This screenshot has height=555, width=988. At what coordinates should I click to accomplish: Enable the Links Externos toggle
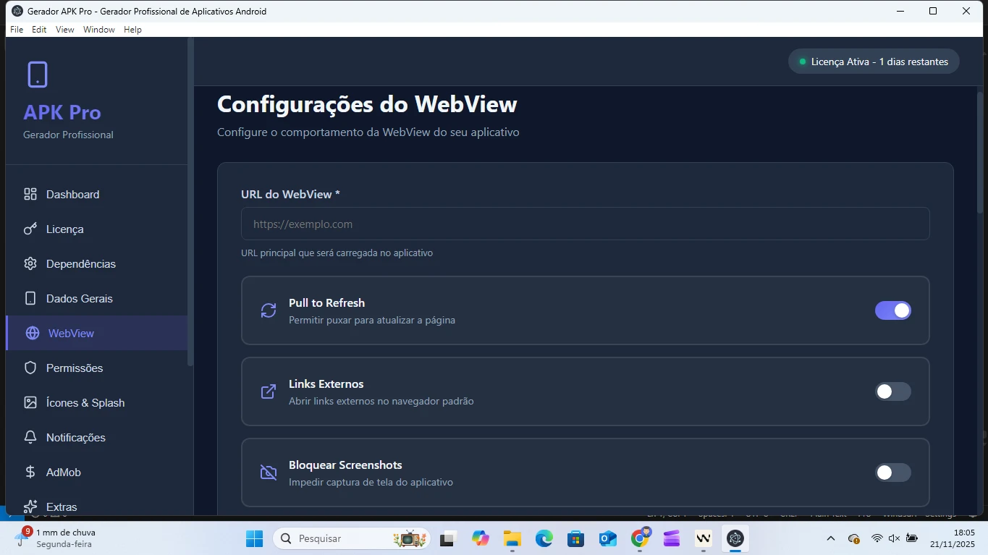click(x=892, y=391)
